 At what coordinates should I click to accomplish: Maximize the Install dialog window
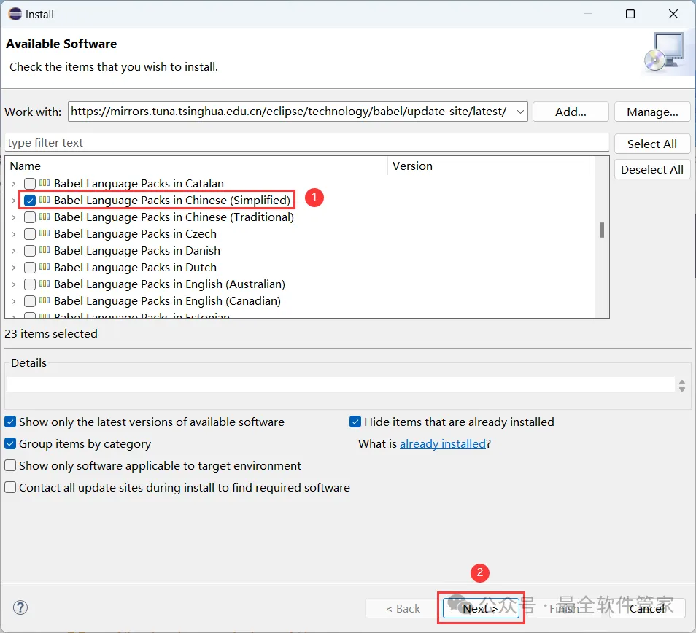click(x=630, y=14)
